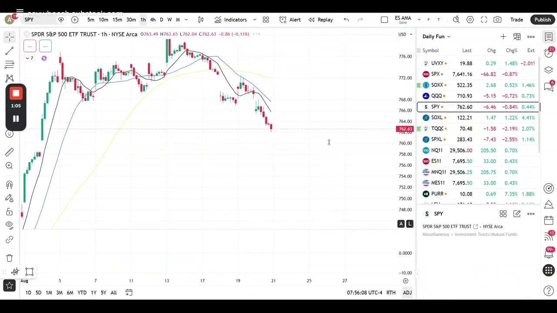This screenshot has height=313, width=557.
Task: Switch to 5m interval
Action: click(91, 20)
